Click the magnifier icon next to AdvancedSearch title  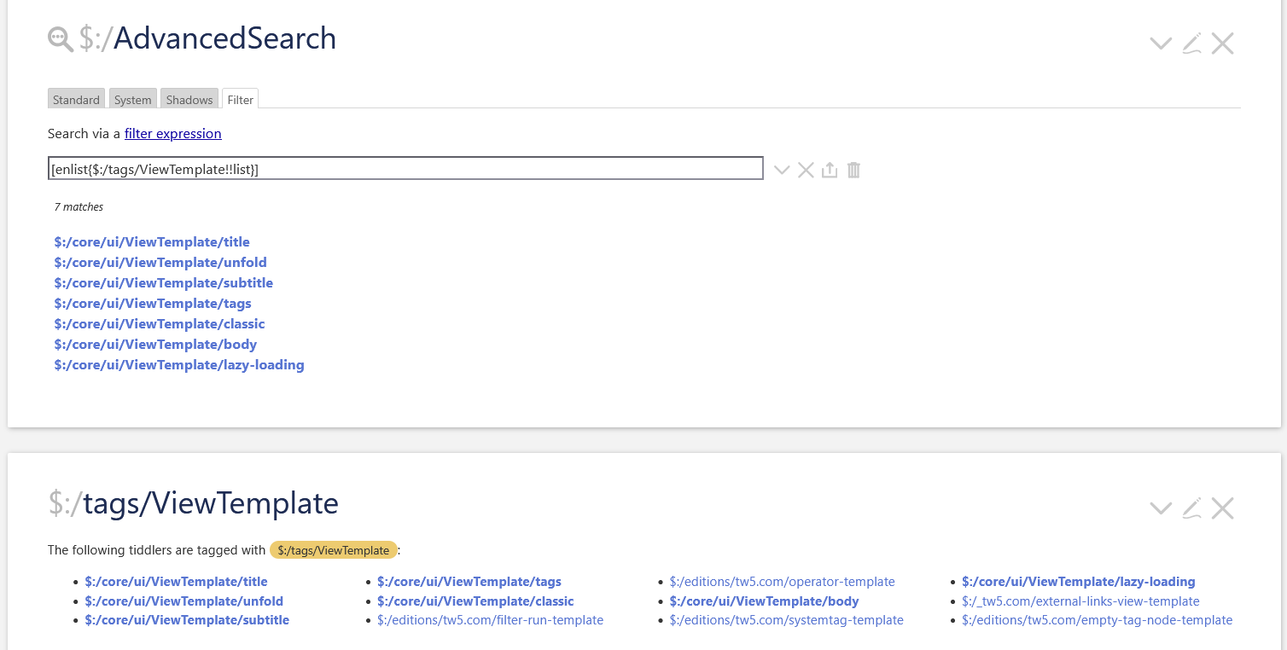[x=61, y=39]
